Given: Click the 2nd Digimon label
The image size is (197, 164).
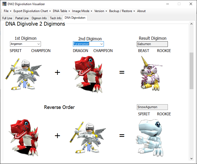Looking at the screenshot, I should tap(90, 39).
